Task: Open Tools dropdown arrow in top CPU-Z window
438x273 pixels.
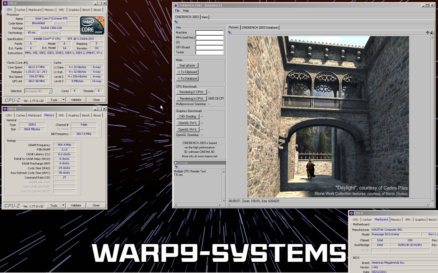Action: click(x=63, y=100)
